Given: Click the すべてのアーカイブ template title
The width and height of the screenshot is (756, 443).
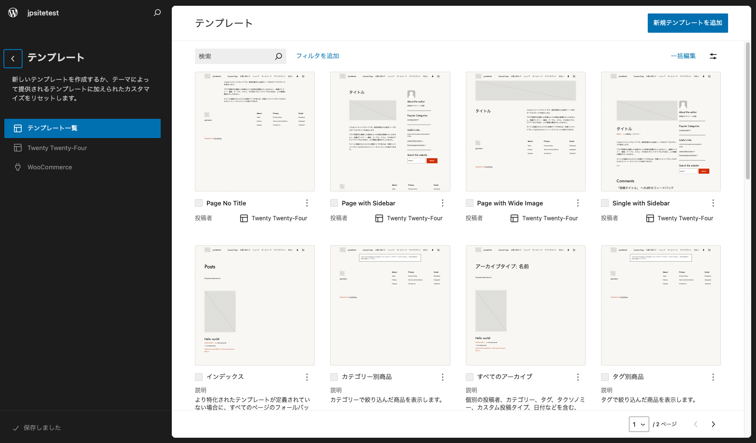Looking at the screenshot, I should tap(505, 377).
